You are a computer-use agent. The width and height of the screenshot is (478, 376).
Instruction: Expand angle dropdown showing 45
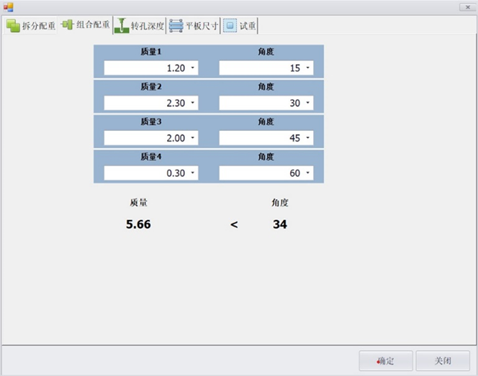coord(308,137)
